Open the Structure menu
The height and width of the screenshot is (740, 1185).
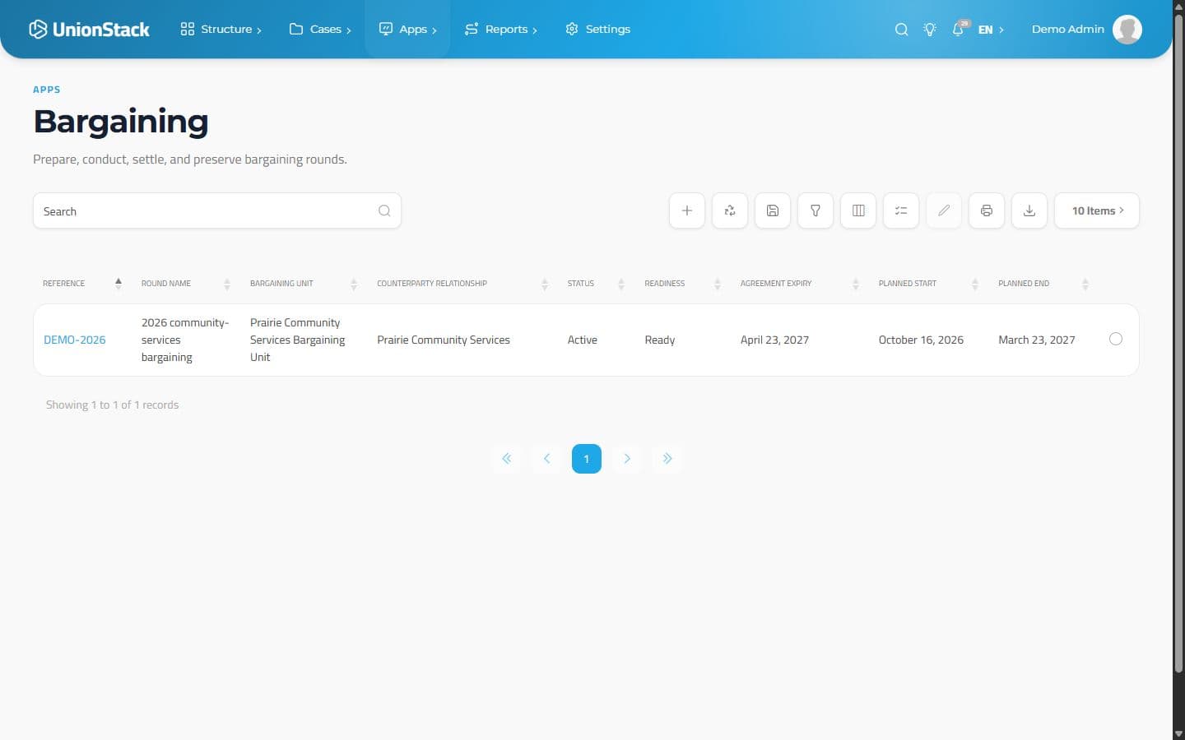(221, 30)
